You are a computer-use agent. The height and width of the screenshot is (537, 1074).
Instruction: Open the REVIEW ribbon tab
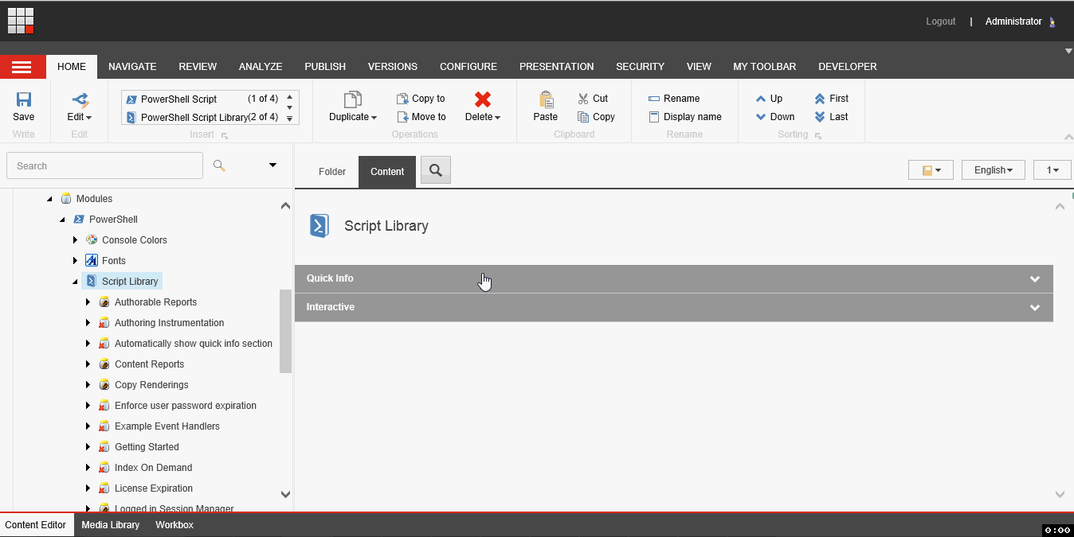198,67
